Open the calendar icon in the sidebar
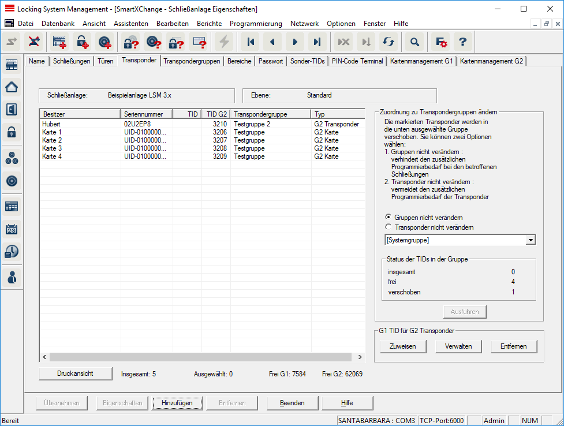 (x=12, y=229)
